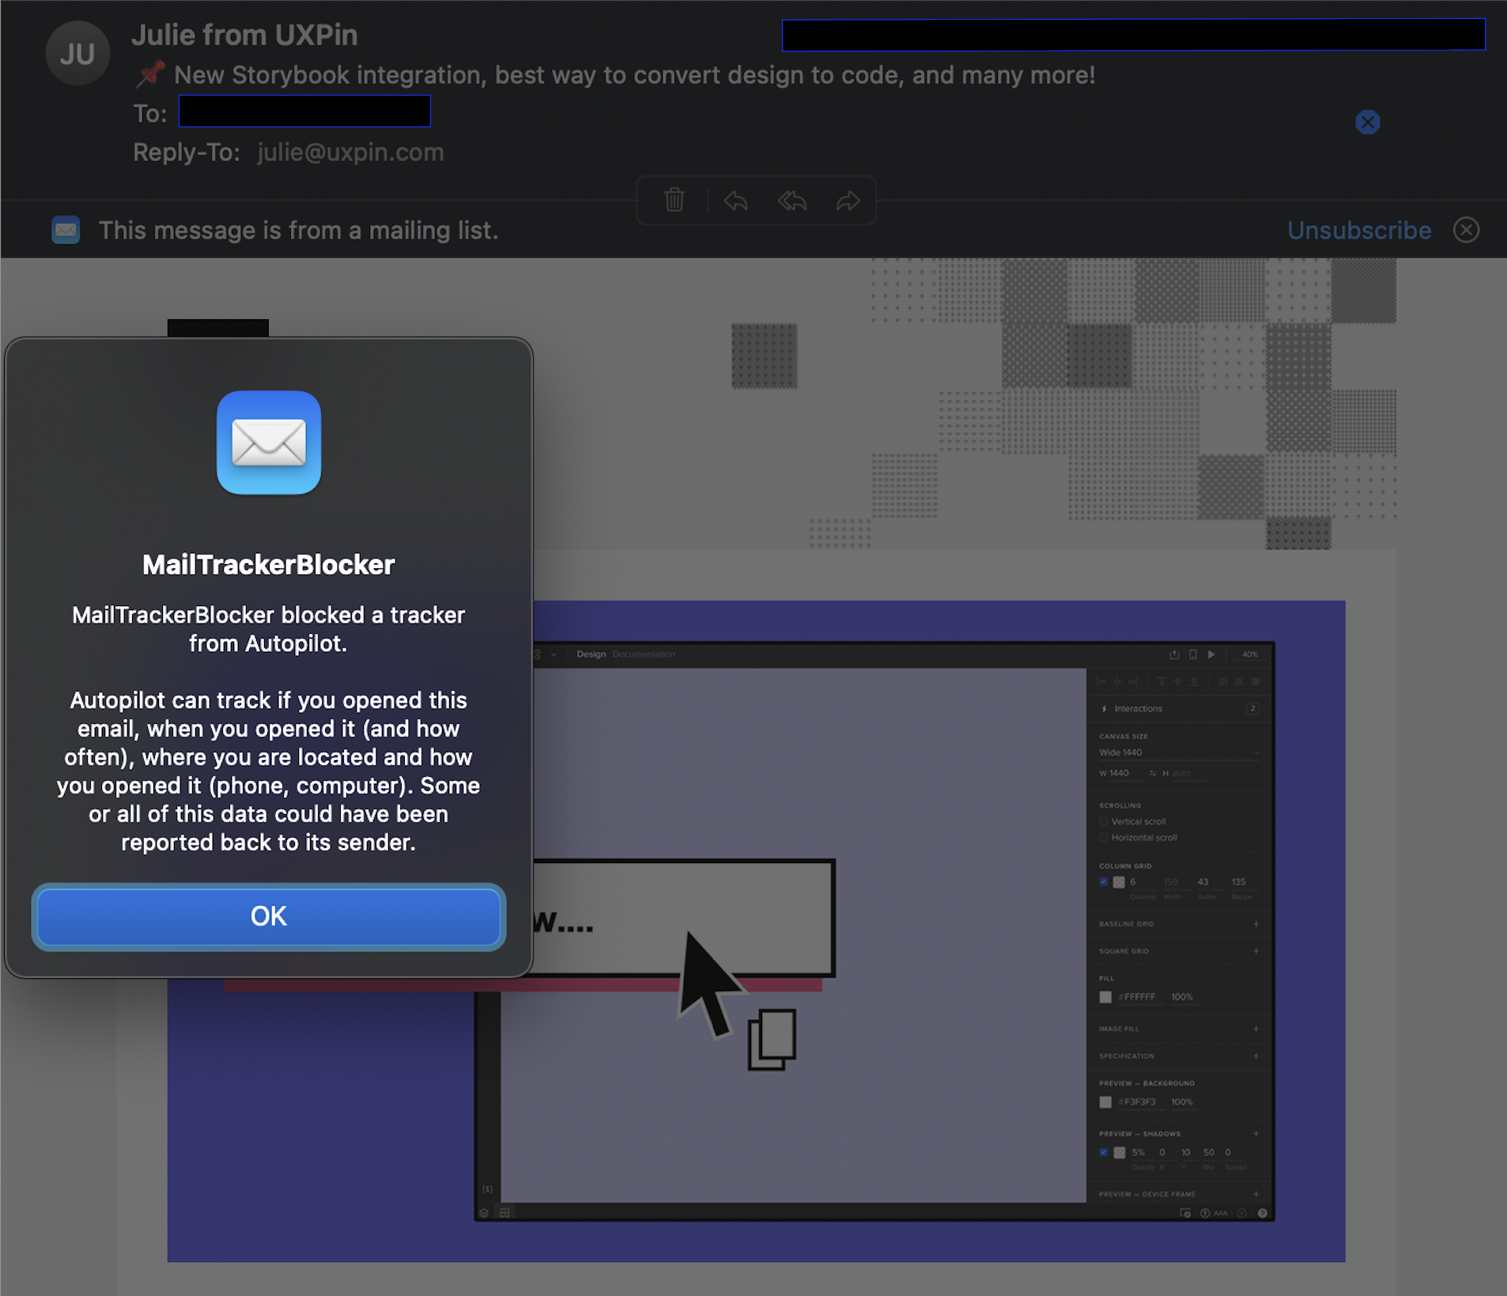Click the Reply-To: label
1507x1296 pixels.
pos(187,152)
